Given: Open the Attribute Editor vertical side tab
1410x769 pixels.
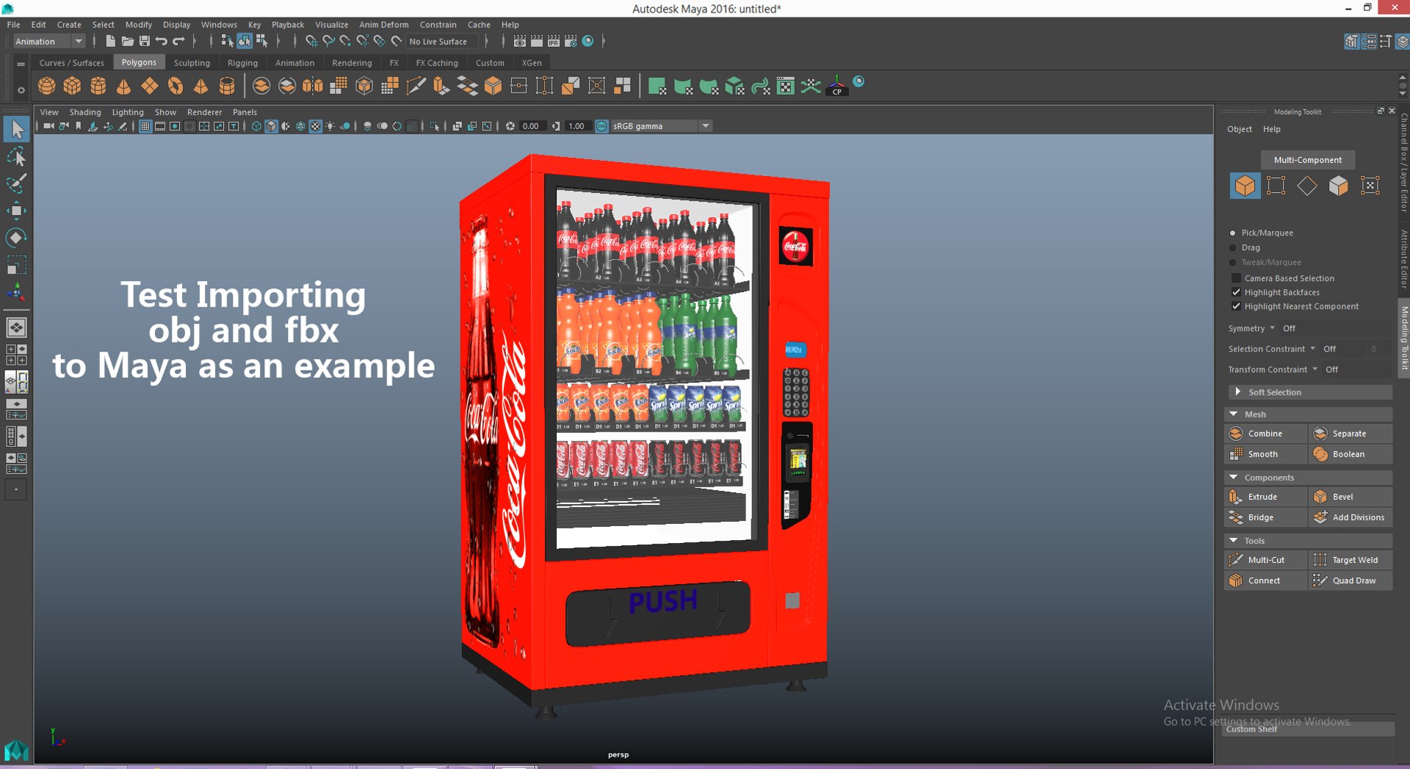Looking at the screenshot, I should [1404, 259].
